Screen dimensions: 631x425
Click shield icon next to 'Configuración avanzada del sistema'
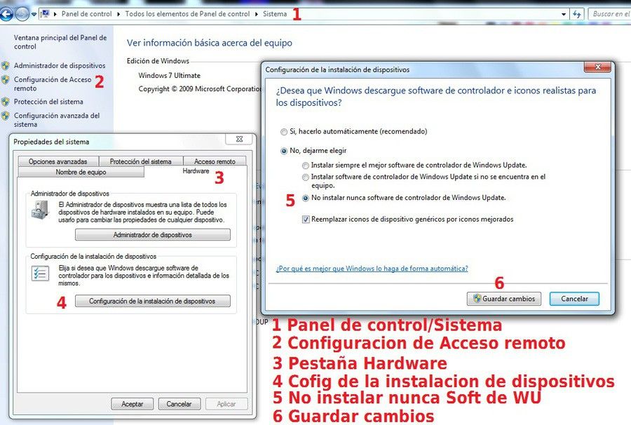pos(6,116)
